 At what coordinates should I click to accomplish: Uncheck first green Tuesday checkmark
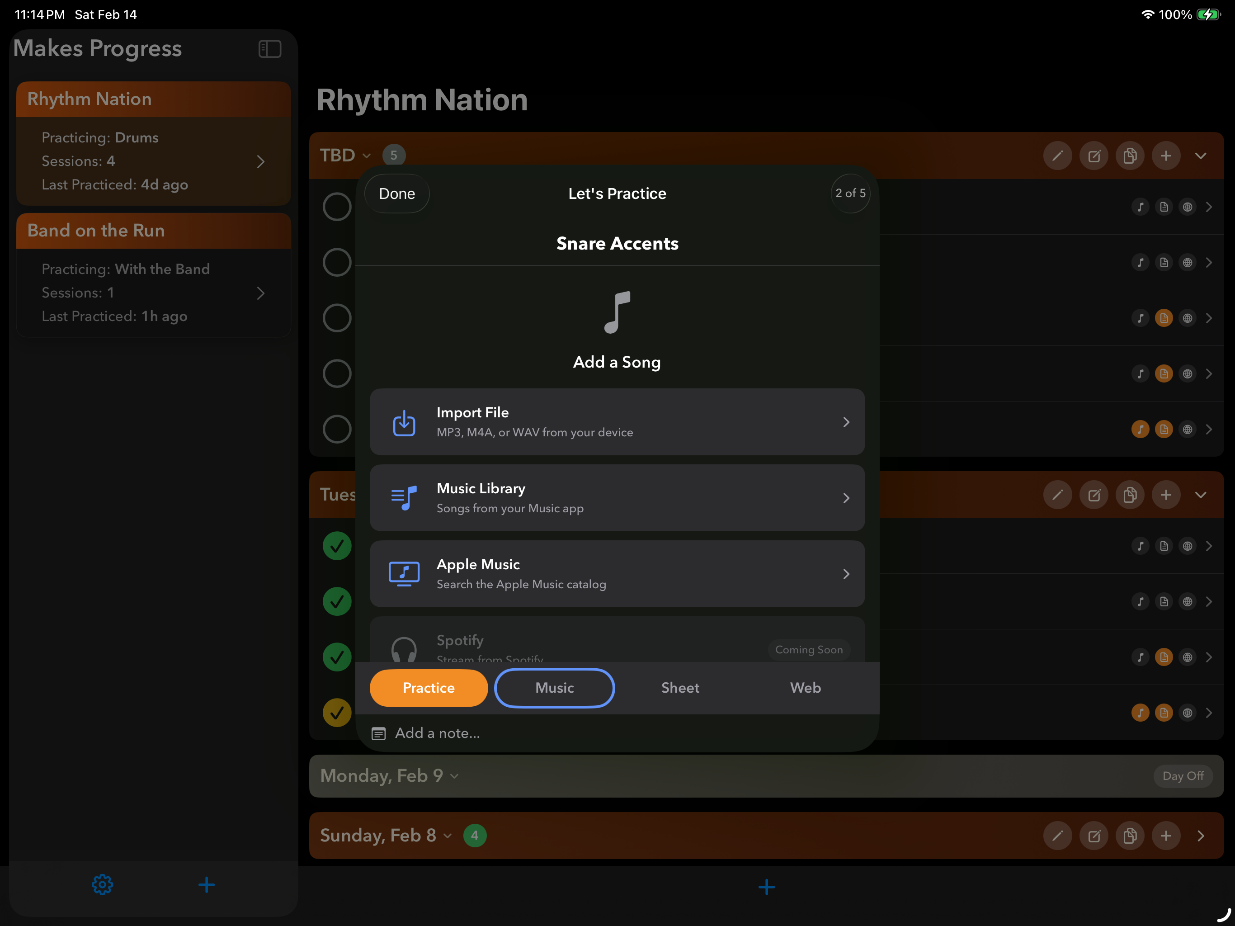tap(337, 546)
